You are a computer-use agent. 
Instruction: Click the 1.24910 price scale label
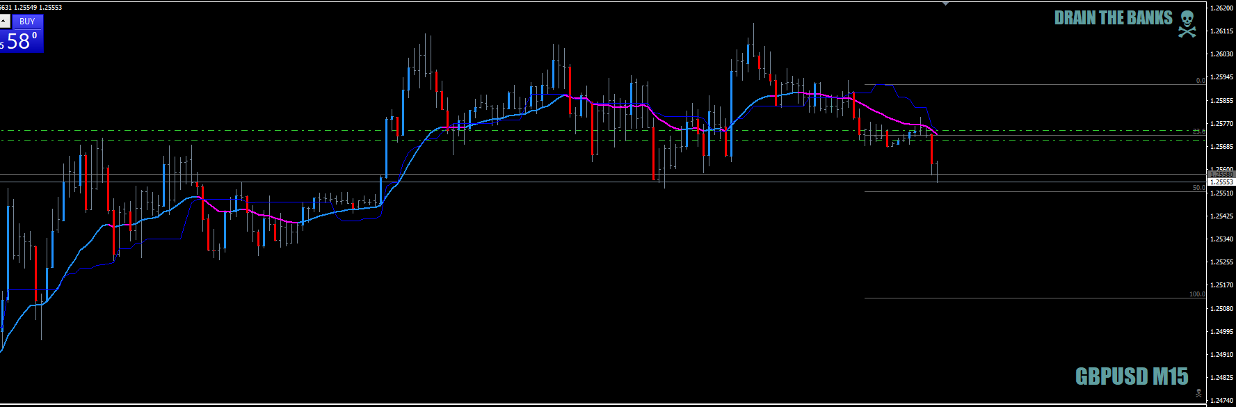[x=1222, y=355]
